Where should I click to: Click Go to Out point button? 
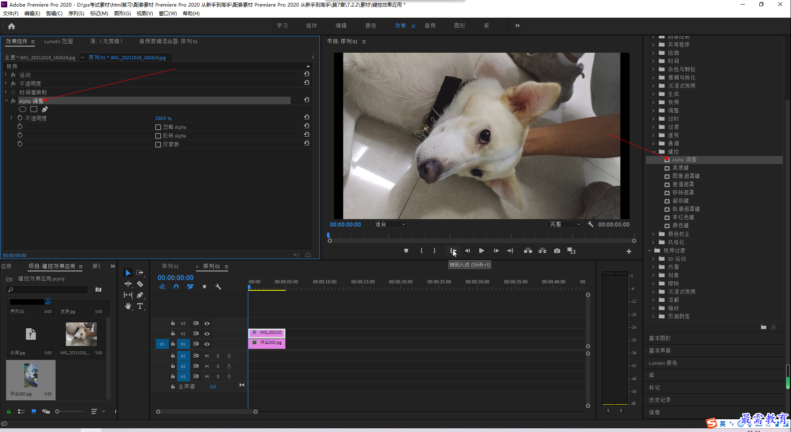(511, 251)
